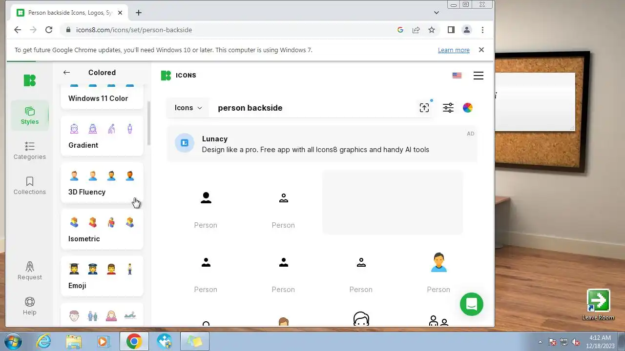Open the green chat support button
Viewport: 625px width, 351px height.
tap(472, 304)
